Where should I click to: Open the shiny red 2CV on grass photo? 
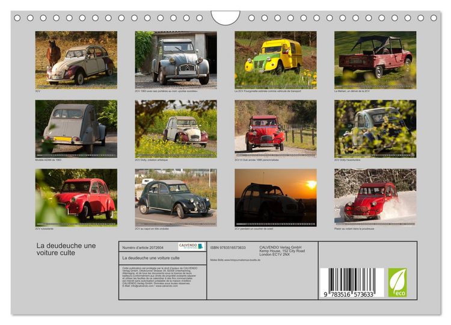click(76, 197)
